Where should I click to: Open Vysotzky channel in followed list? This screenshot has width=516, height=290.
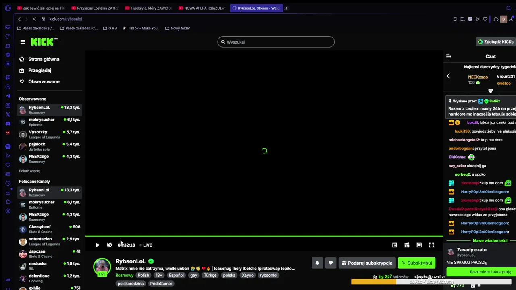(50, 134)
